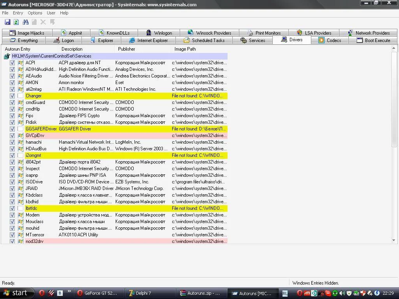This screenshot has width=399, height=299.
Task: Click the scrollbar up arrow
Action: tap(394, 48)
